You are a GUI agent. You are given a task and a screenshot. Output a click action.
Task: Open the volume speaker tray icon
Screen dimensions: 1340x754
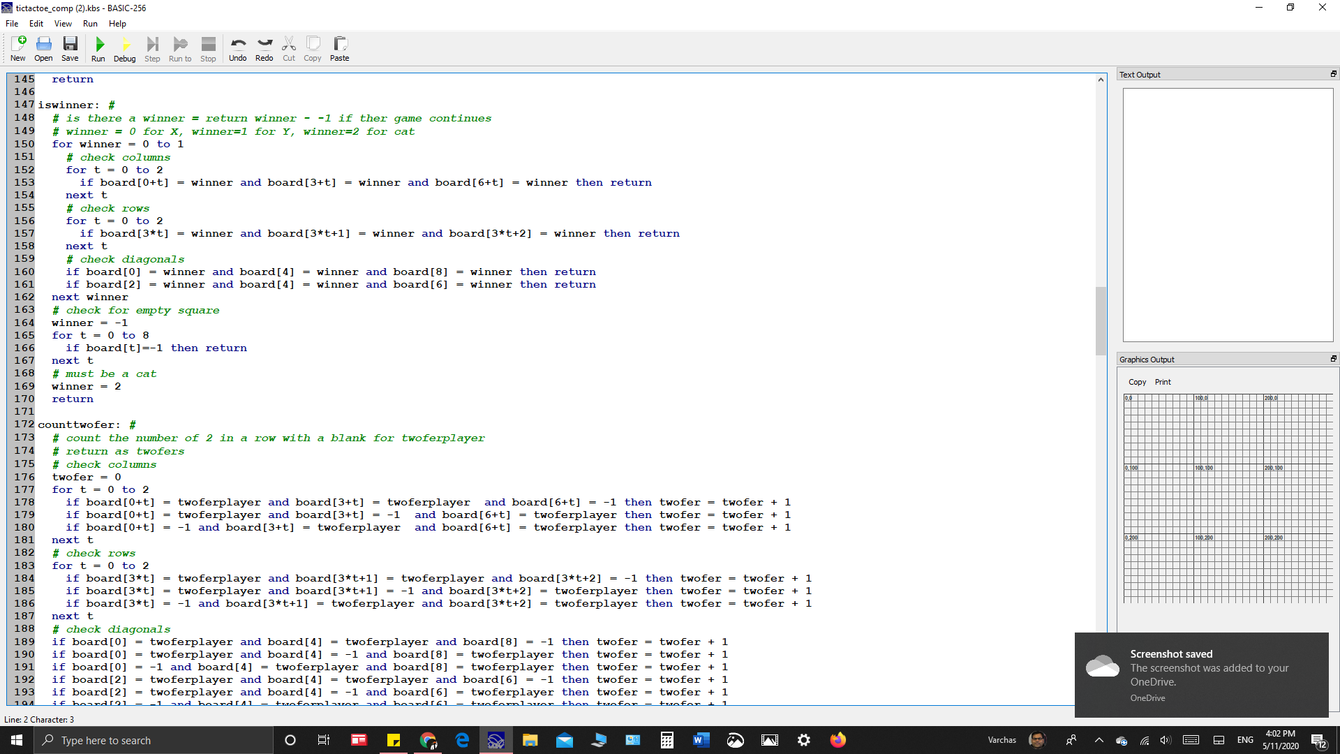[1166, 740]
